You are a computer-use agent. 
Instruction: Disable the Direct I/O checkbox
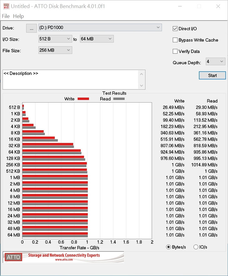(175, 29)
